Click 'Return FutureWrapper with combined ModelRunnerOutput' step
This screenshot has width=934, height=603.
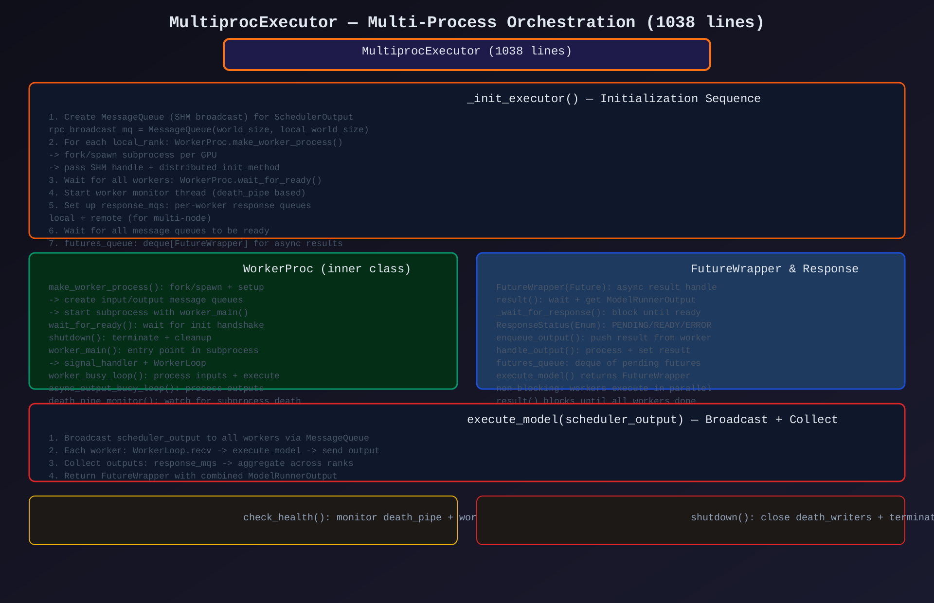tap(193, 476)
